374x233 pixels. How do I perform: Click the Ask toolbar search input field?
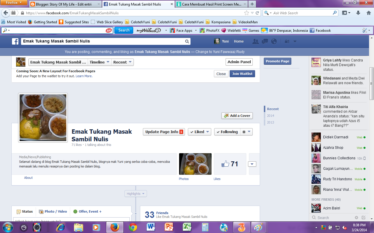[57, 30]
